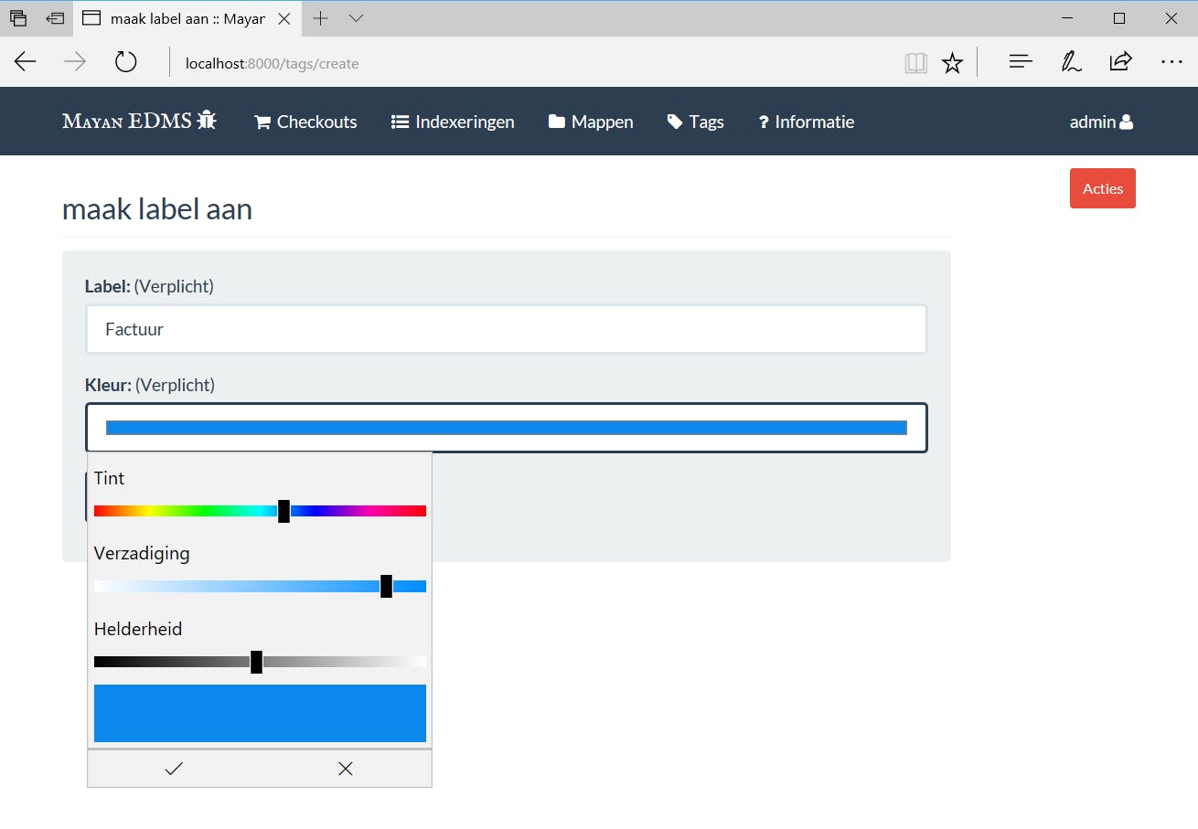
Task: Click the browser Forward arrow
Action: coord(75,62)
